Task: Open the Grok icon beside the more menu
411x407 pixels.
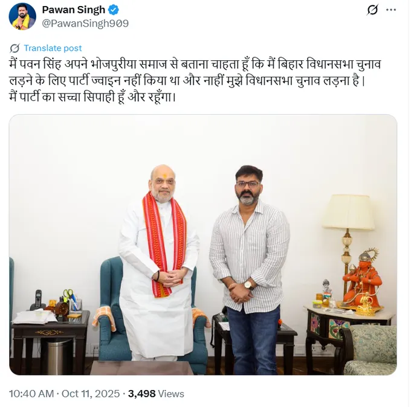Action: click(372, 10)
